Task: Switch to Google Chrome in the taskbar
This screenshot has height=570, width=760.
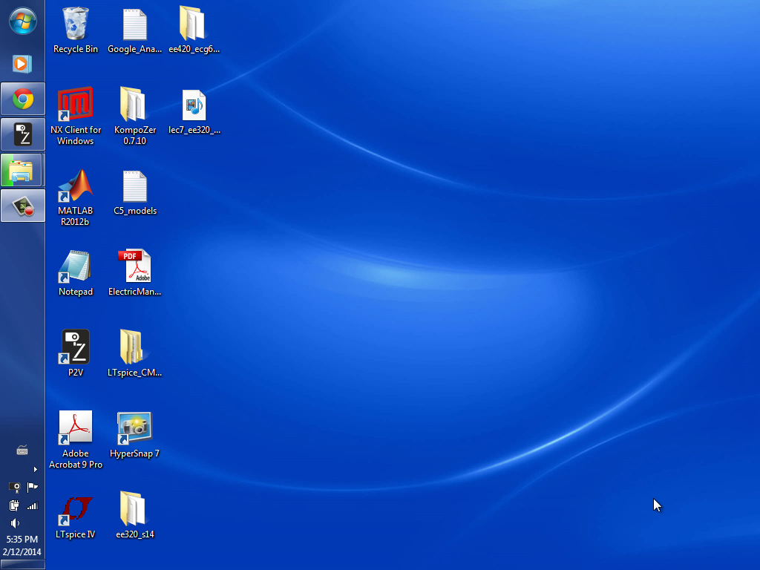Action: [22, 99]
